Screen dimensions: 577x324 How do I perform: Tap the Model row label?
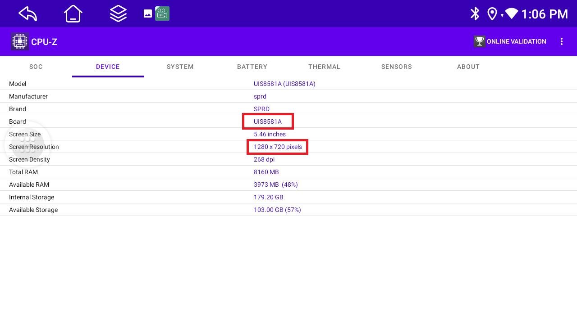[18, 84]
